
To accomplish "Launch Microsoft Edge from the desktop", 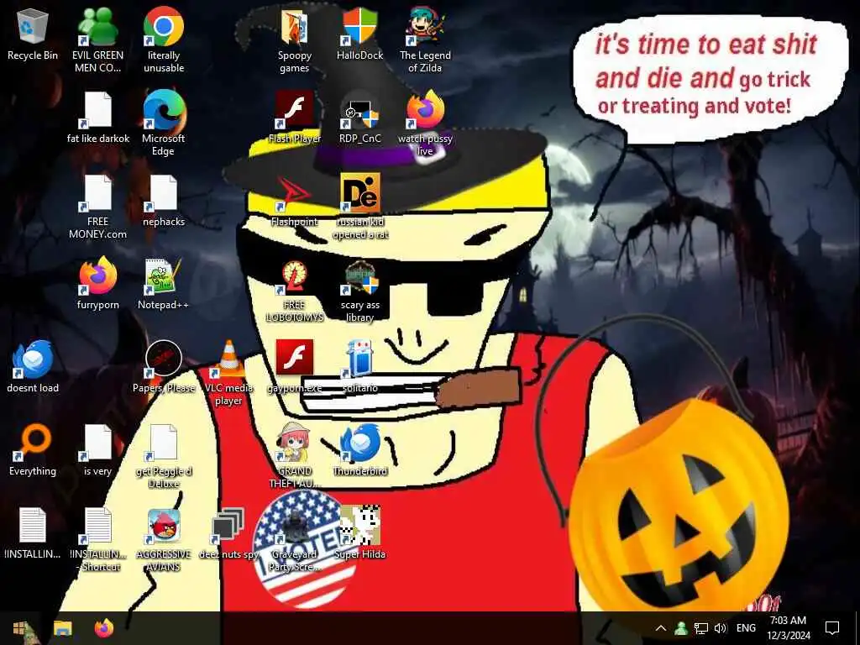I will click(164, 123).
